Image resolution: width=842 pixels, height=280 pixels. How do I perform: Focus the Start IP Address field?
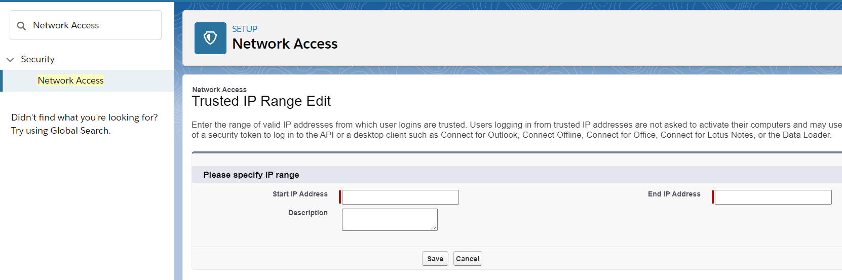click(400, 197)
